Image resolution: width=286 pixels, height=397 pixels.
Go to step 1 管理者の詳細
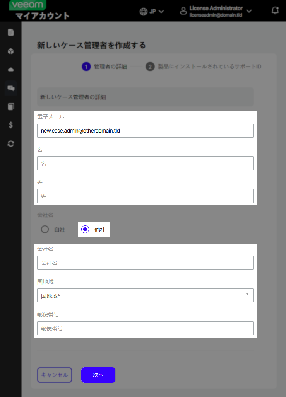104,66
